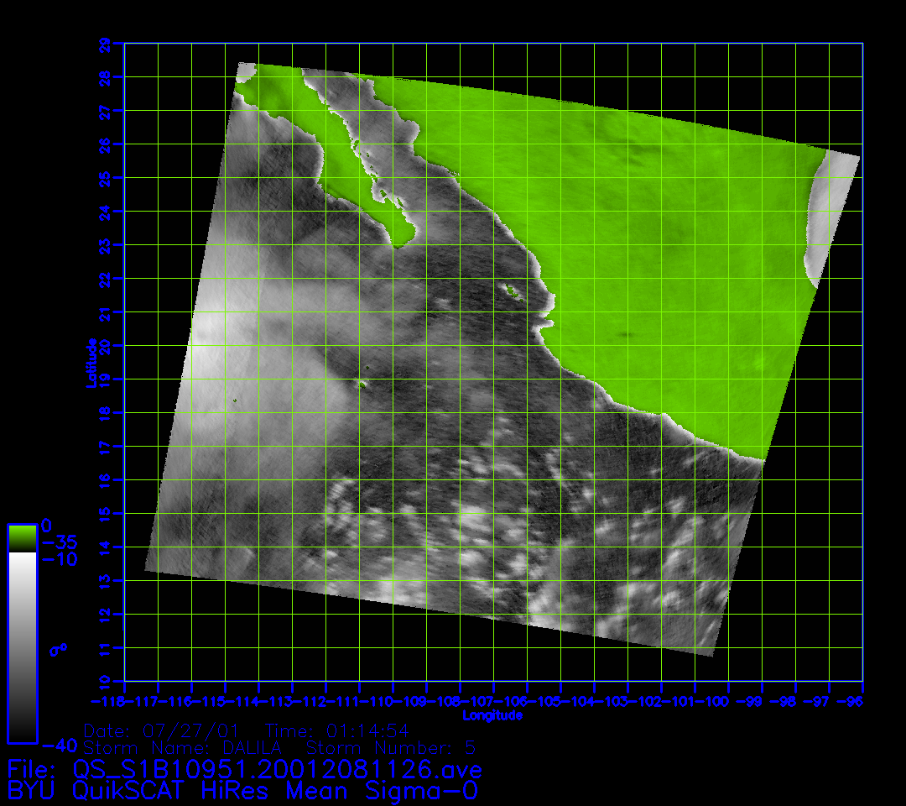Screen dimensions: 906x806
Task: Click the small green island near 21.5 latitude
Action: (x=511, y=291)
